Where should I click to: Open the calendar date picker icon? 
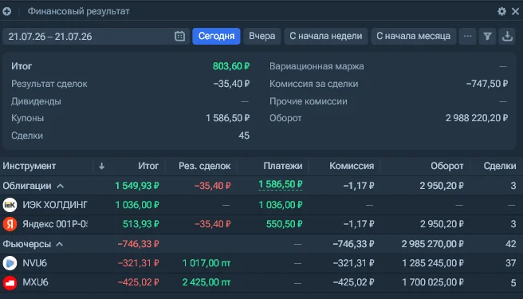[x=180, y=36]
